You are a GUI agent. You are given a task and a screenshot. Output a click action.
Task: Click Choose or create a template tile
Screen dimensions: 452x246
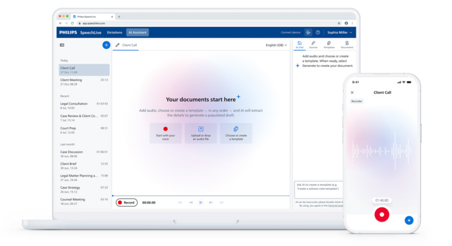(x=236, y=133)
